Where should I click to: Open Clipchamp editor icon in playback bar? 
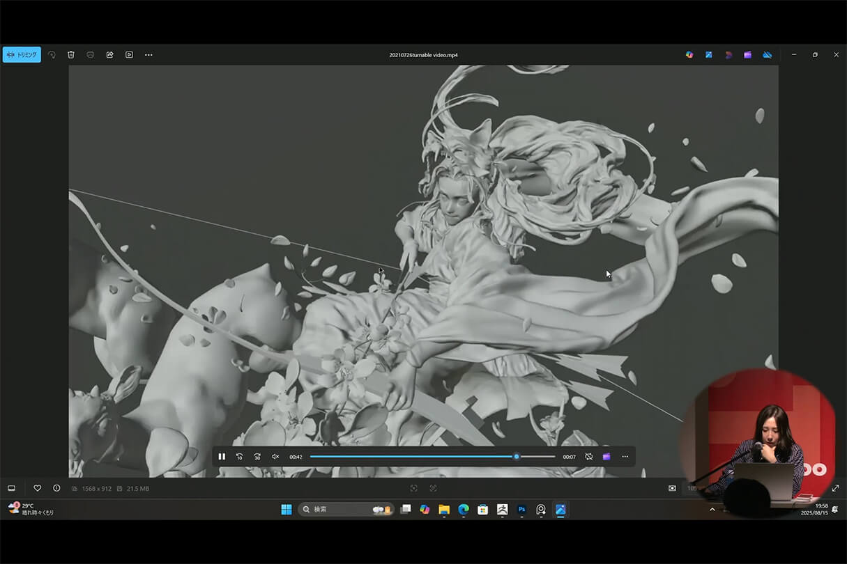[x=606, y=457]
